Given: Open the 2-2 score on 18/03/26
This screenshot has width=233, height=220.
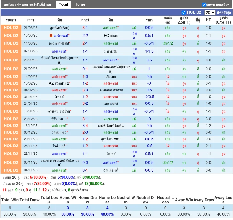Looking at the screenshot, I should tap(85, 35).
